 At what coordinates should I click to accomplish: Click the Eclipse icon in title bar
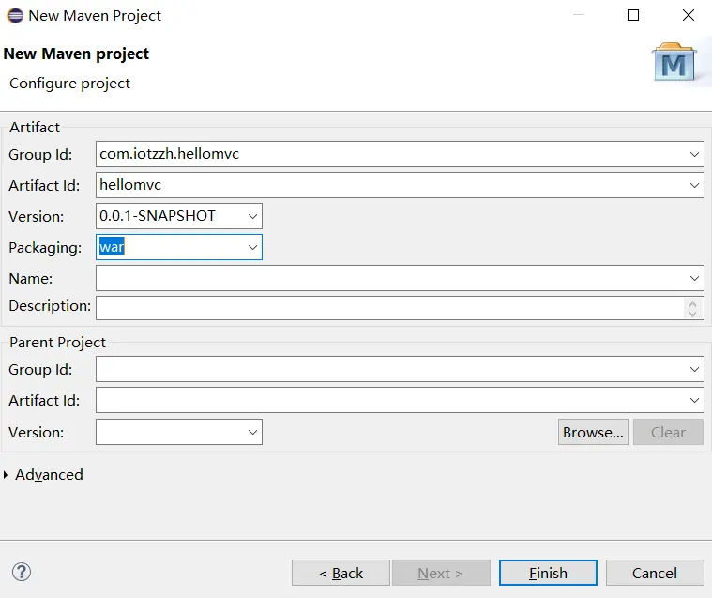click(x=15, y=15)
